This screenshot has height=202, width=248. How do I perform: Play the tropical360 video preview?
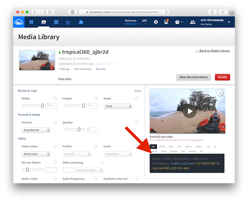(x=189, y=111)
